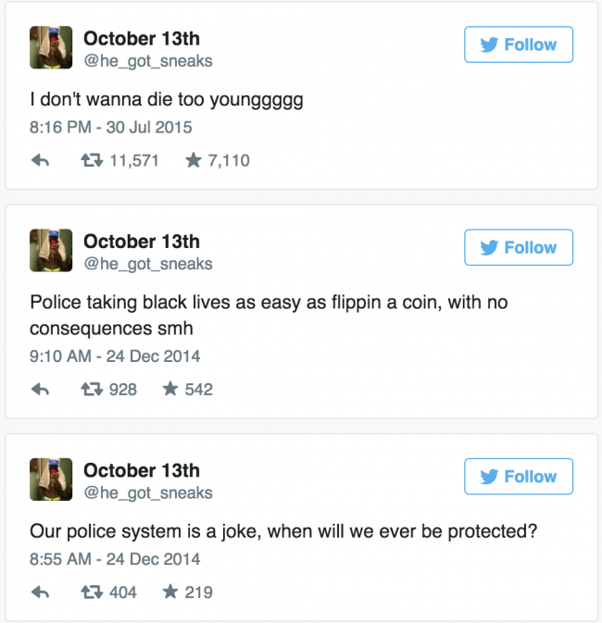Follow the account on the second tweet
602x623 pixels.
519,247
